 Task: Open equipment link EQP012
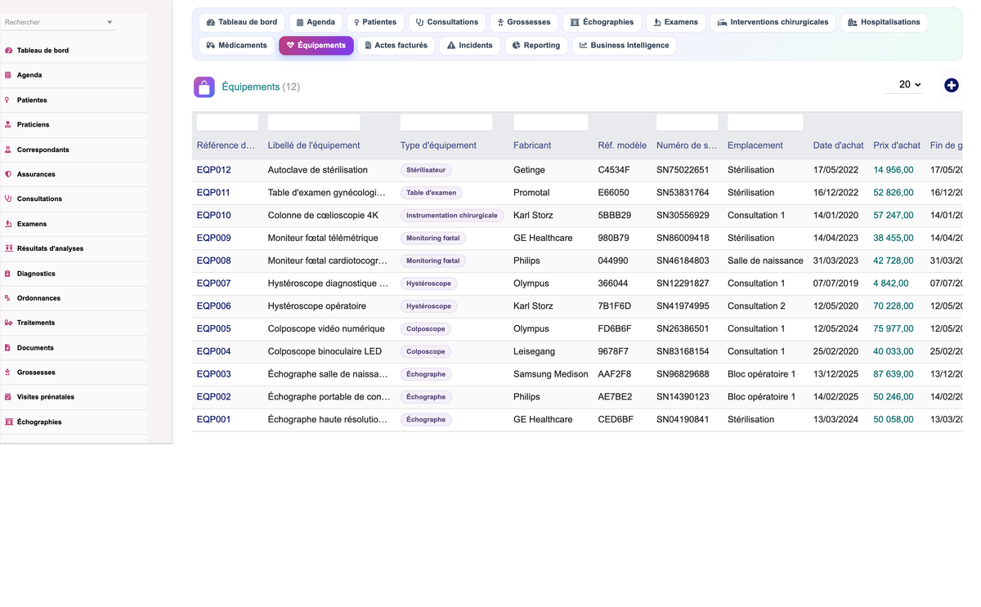click(x=214, y=170)
